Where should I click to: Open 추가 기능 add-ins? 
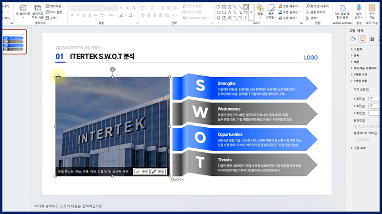[x=372, y=11]
